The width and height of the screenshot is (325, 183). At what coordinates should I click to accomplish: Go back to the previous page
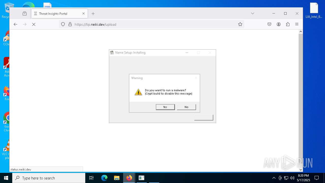pos(15,24)
